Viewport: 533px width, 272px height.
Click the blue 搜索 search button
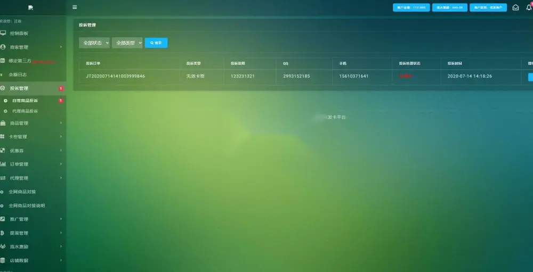pos(156,43)
